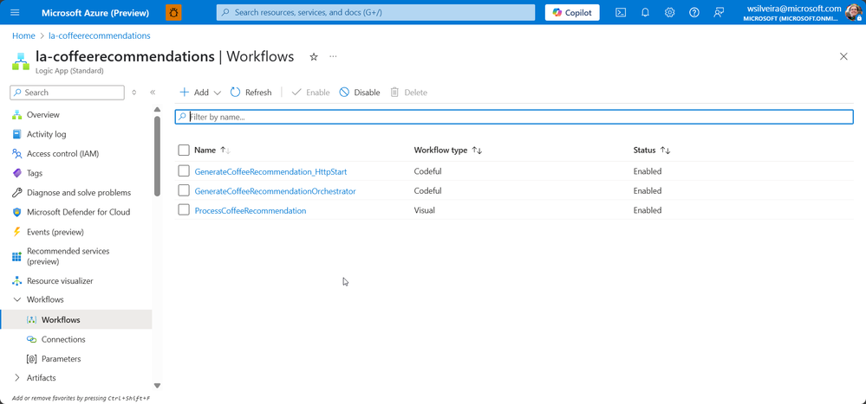Open GenerateCoffeeRecommendationOrchestrator workflow
This screenshot has width=866, height=404.
275,191
